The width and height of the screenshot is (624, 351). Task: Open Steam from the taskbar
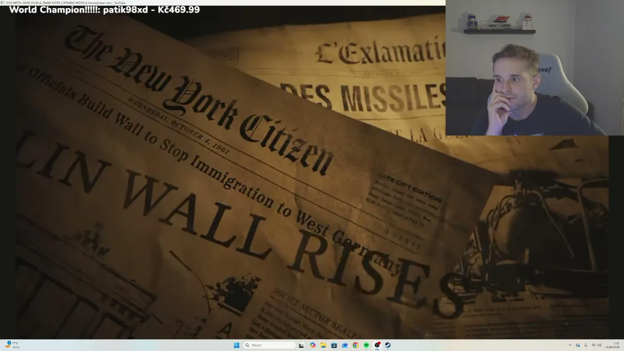388,345
